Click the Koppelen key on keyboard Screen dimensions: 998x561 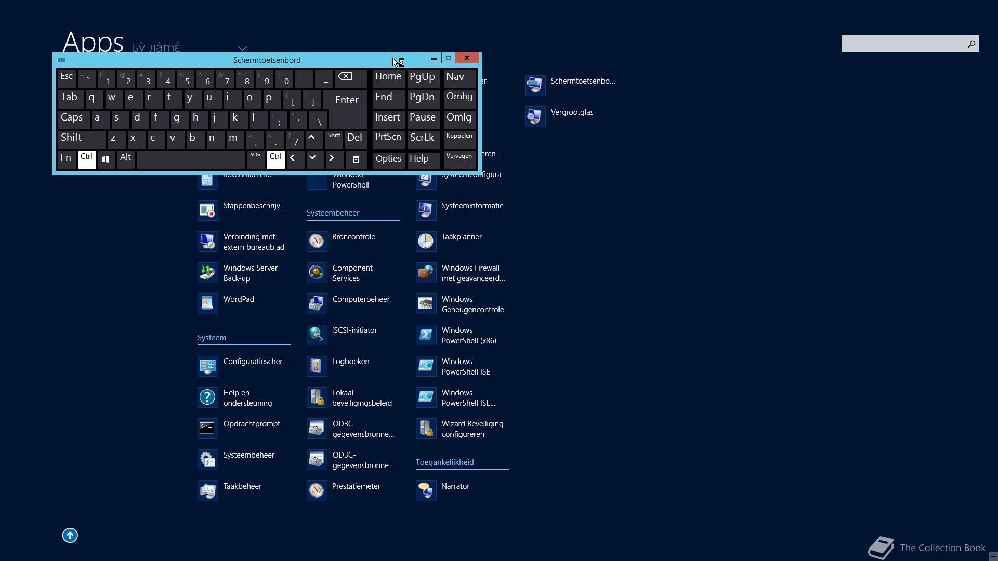(459, 139)
